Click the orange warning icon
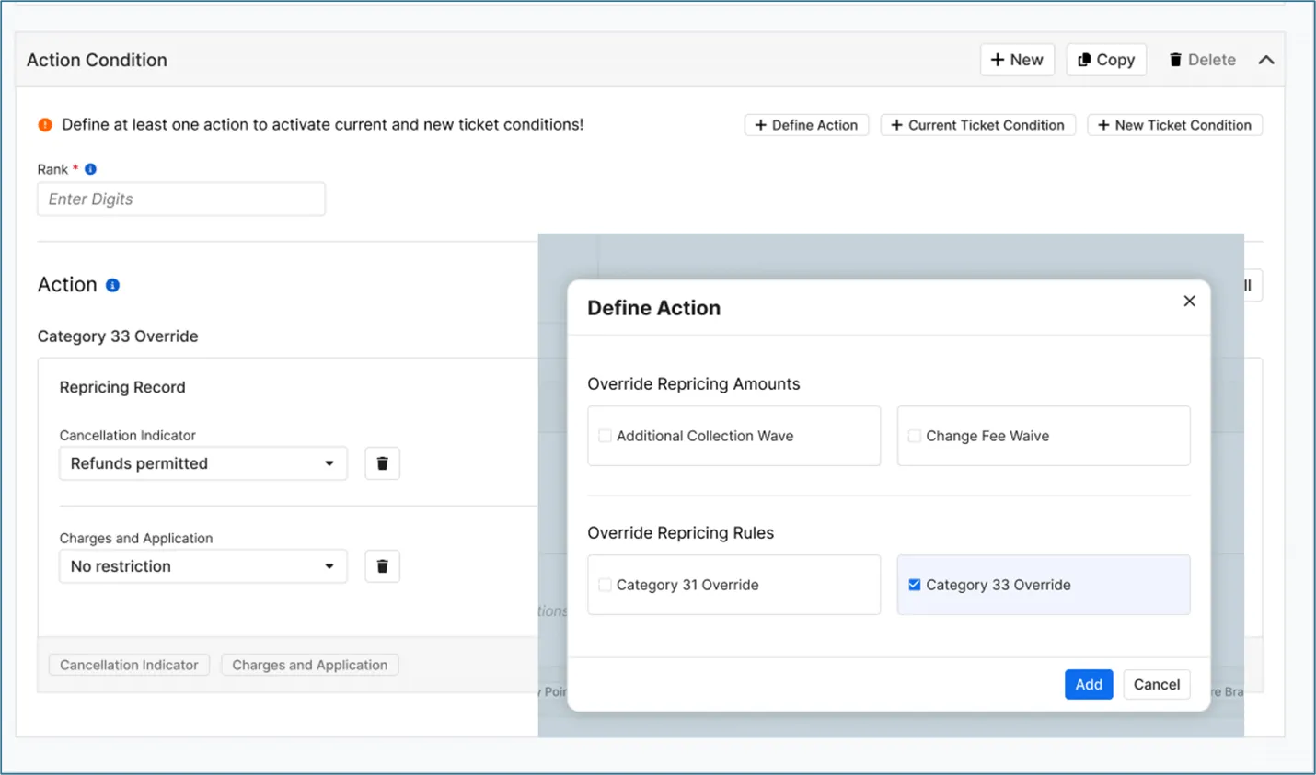1316x775 pixels. 45,125
